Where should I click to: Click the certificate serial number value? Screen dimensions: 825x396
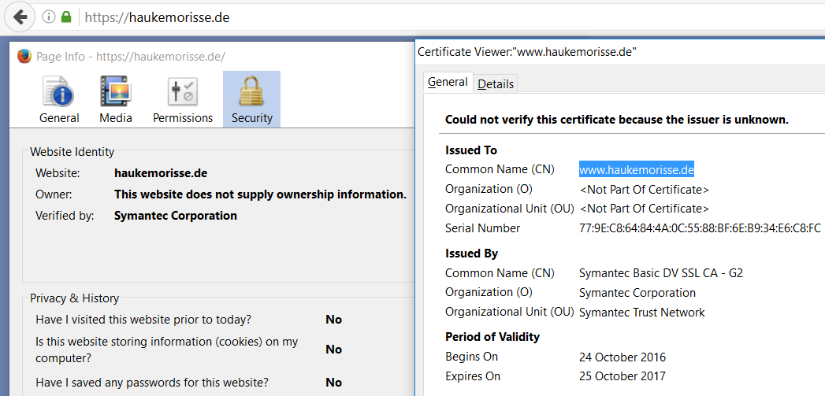[700, 228]
